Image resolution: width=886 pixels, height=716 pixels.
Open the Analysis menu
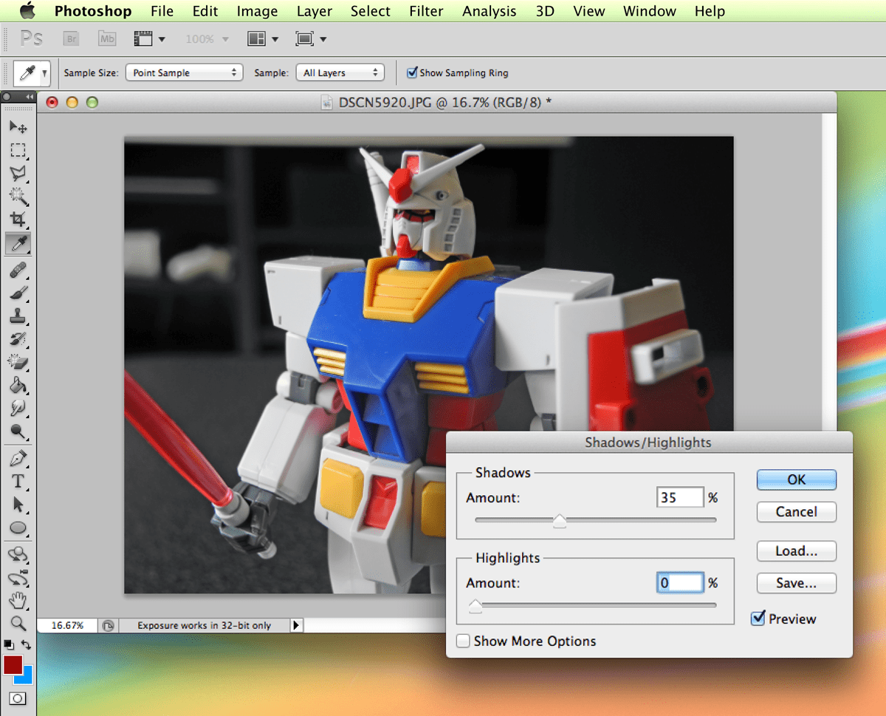click(x=489, y=11)
